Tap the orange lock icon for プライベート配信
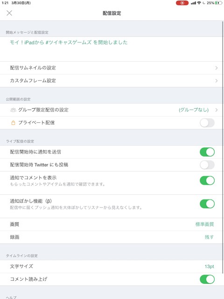This screenshot has width=224, height=299. point(13,123)
